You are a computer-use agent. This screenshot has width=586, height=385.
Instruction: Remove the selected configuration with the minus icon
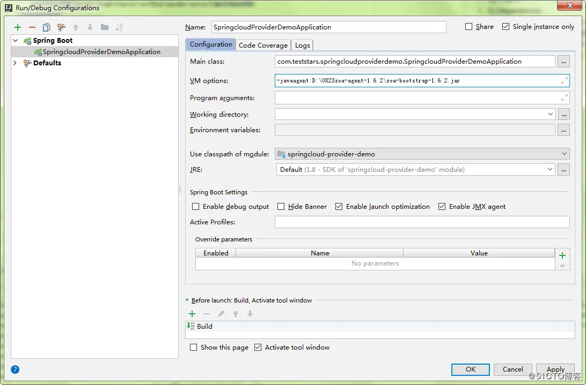point(32,27)
